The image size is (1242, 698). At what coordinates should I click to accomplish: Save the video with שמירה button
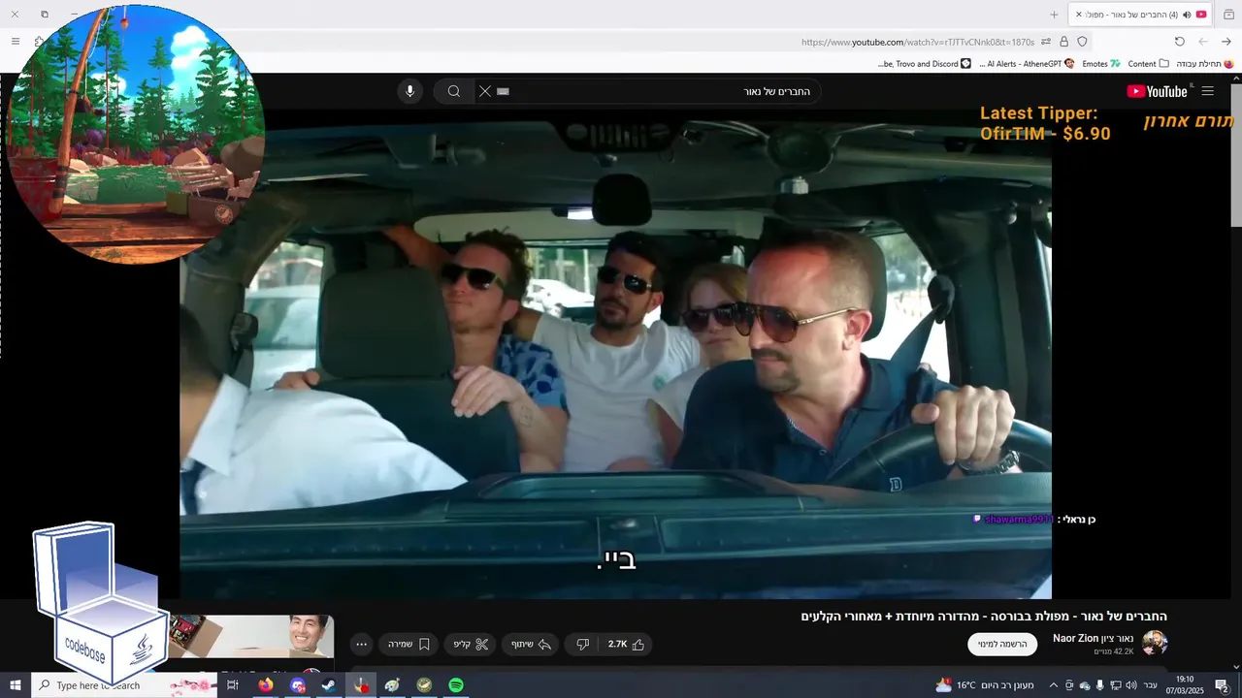[x=409, y=644]
